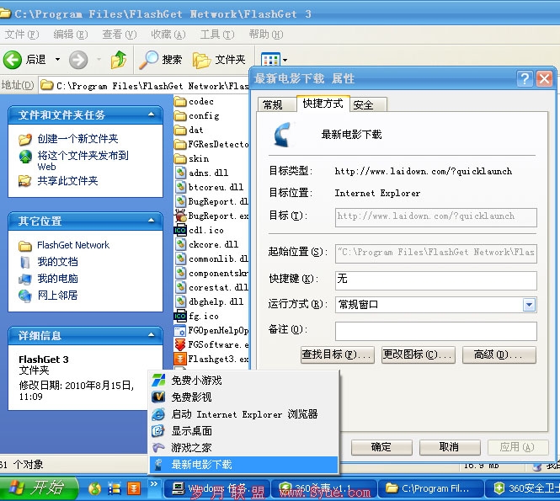The image size is (560, 501).
Task: Click the Search magnifier toolbar icon
Action: [148, 59]
